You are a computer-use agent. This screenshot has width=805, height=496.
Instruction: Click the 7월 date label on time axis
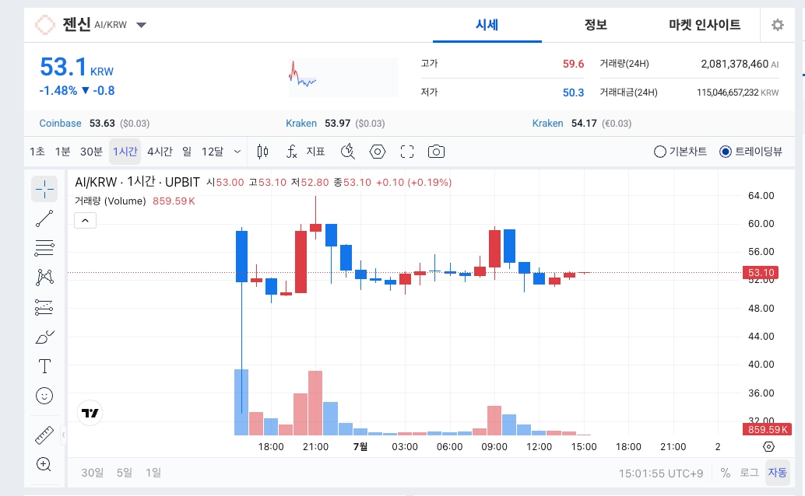[x=360, y=447]
